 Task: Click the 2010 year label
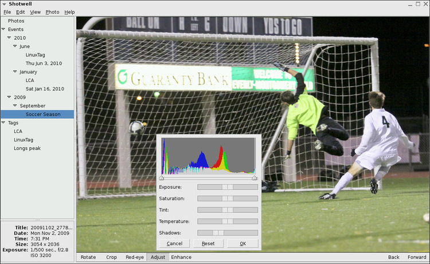click(19, 38)
